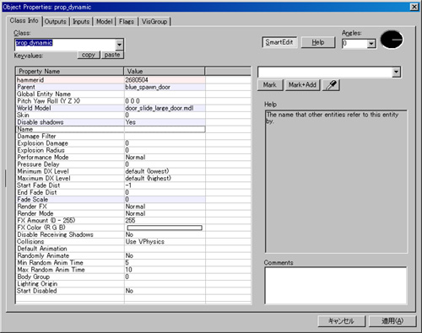This screenshot has width=422, height=333.
Task: Select the Max Random Anim Time row
Action: coord(111,270)
